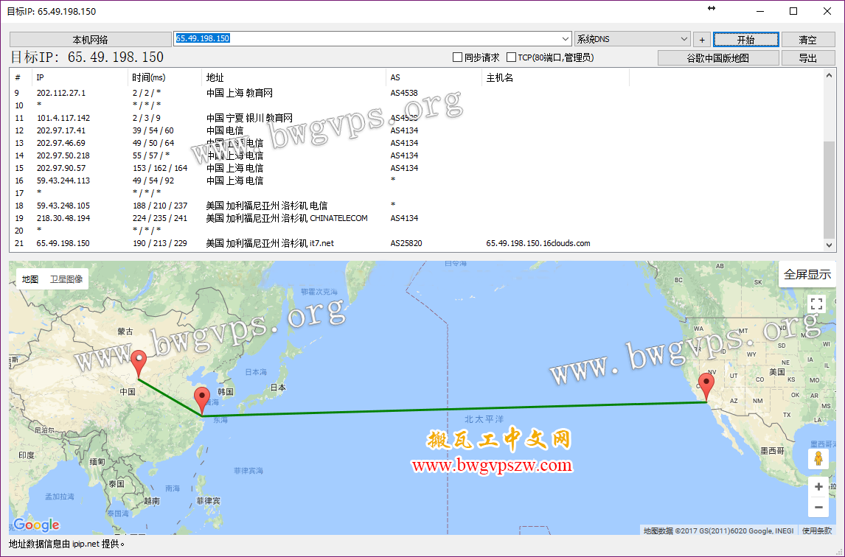
Task: Click scroll-down arrow of the results list
Action: (829, 245)
